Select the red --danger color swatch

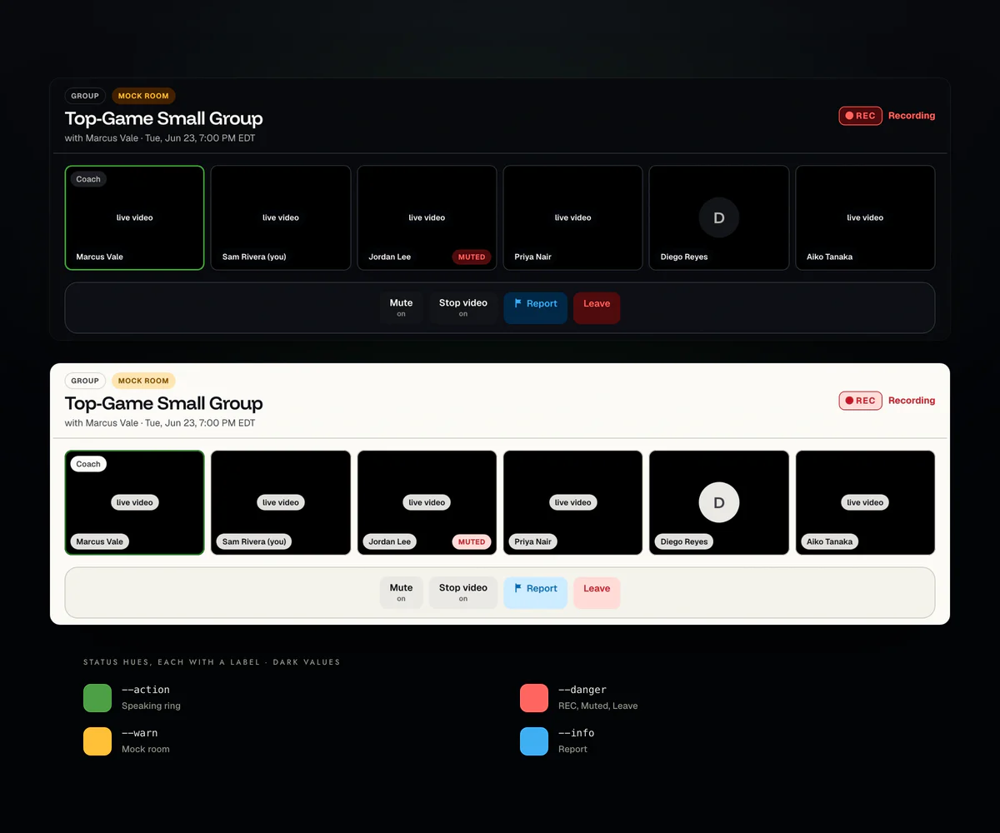(x=534, y=698)
